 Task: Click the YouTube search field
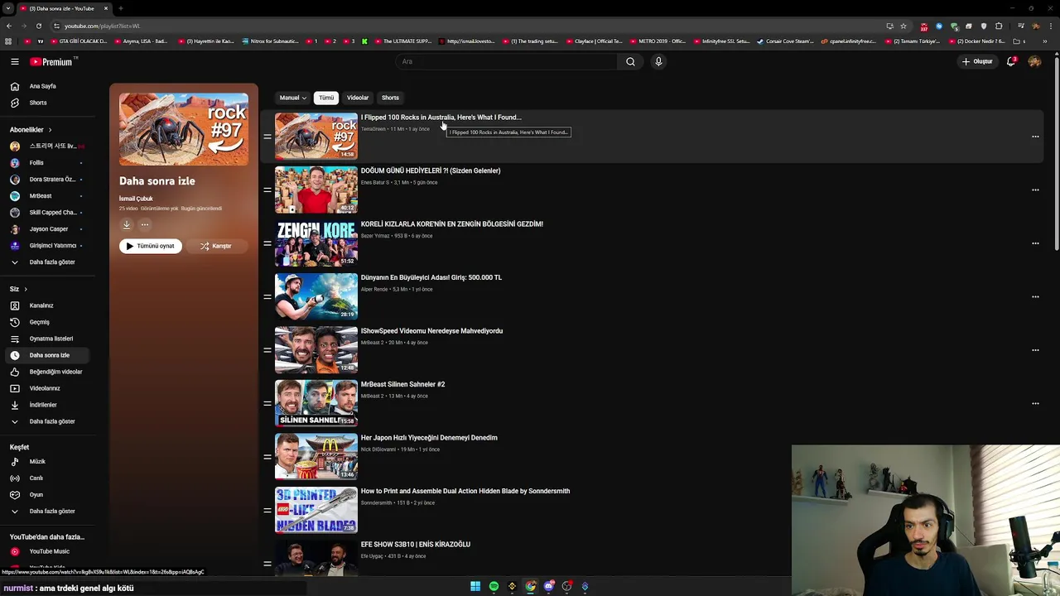click(506, 61)
